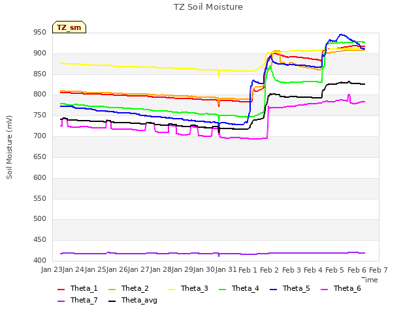
Task: Click the 800 y-axis tick label
Action: [40, 95]
